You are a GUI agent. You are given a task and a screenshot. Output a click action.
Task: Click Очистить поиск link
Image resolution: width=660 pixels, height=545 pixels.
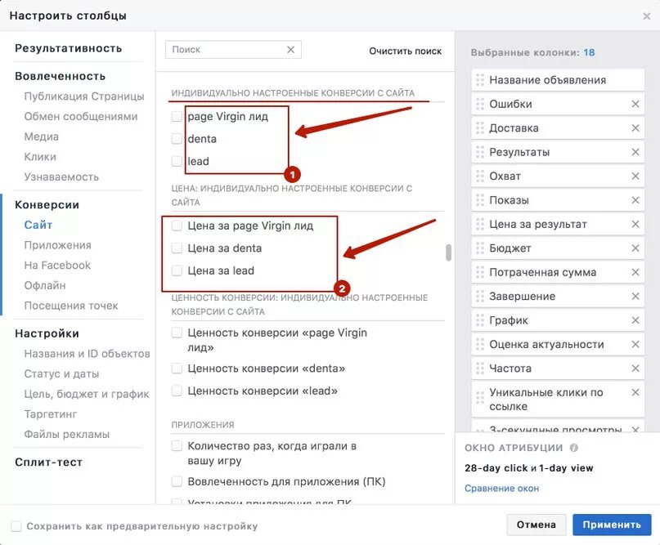[x=406, y=51]
